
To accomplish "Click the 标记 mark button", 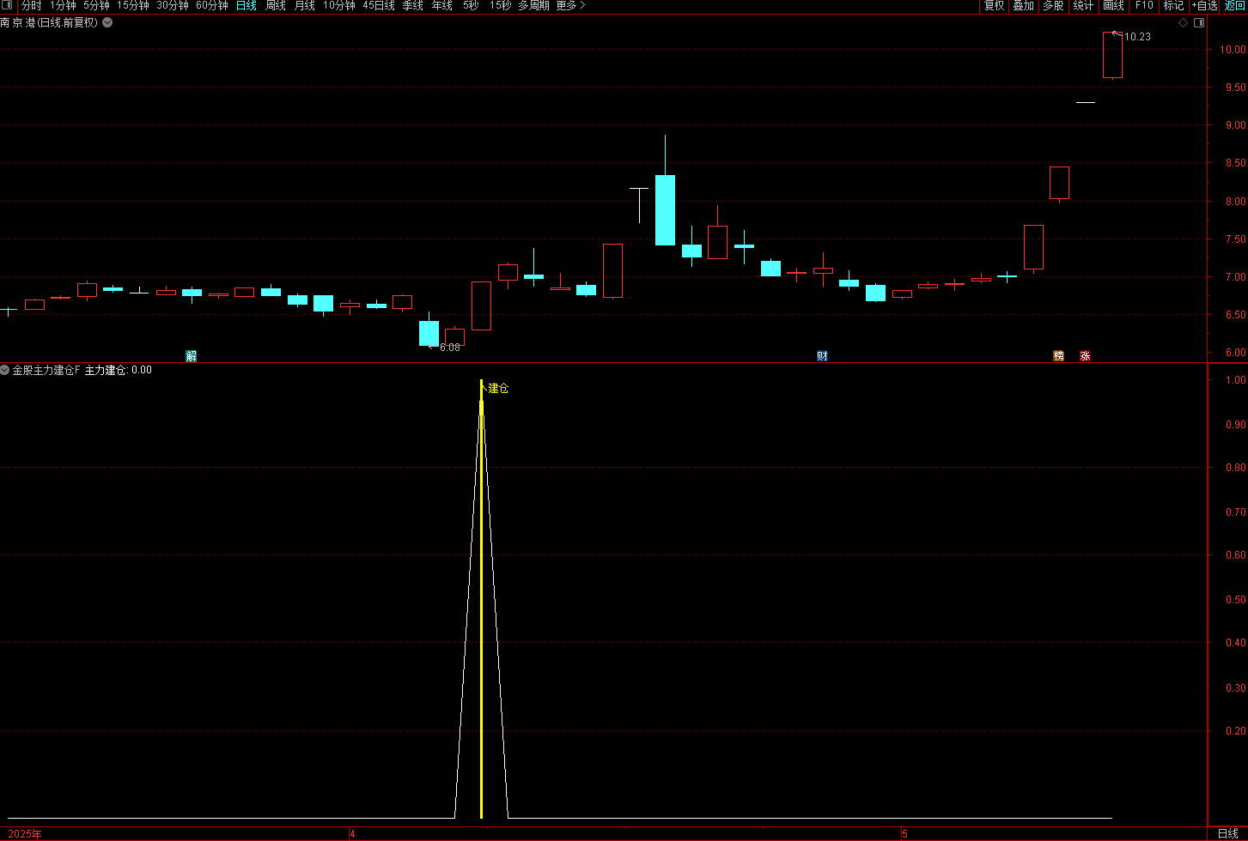I will 1174,6.
